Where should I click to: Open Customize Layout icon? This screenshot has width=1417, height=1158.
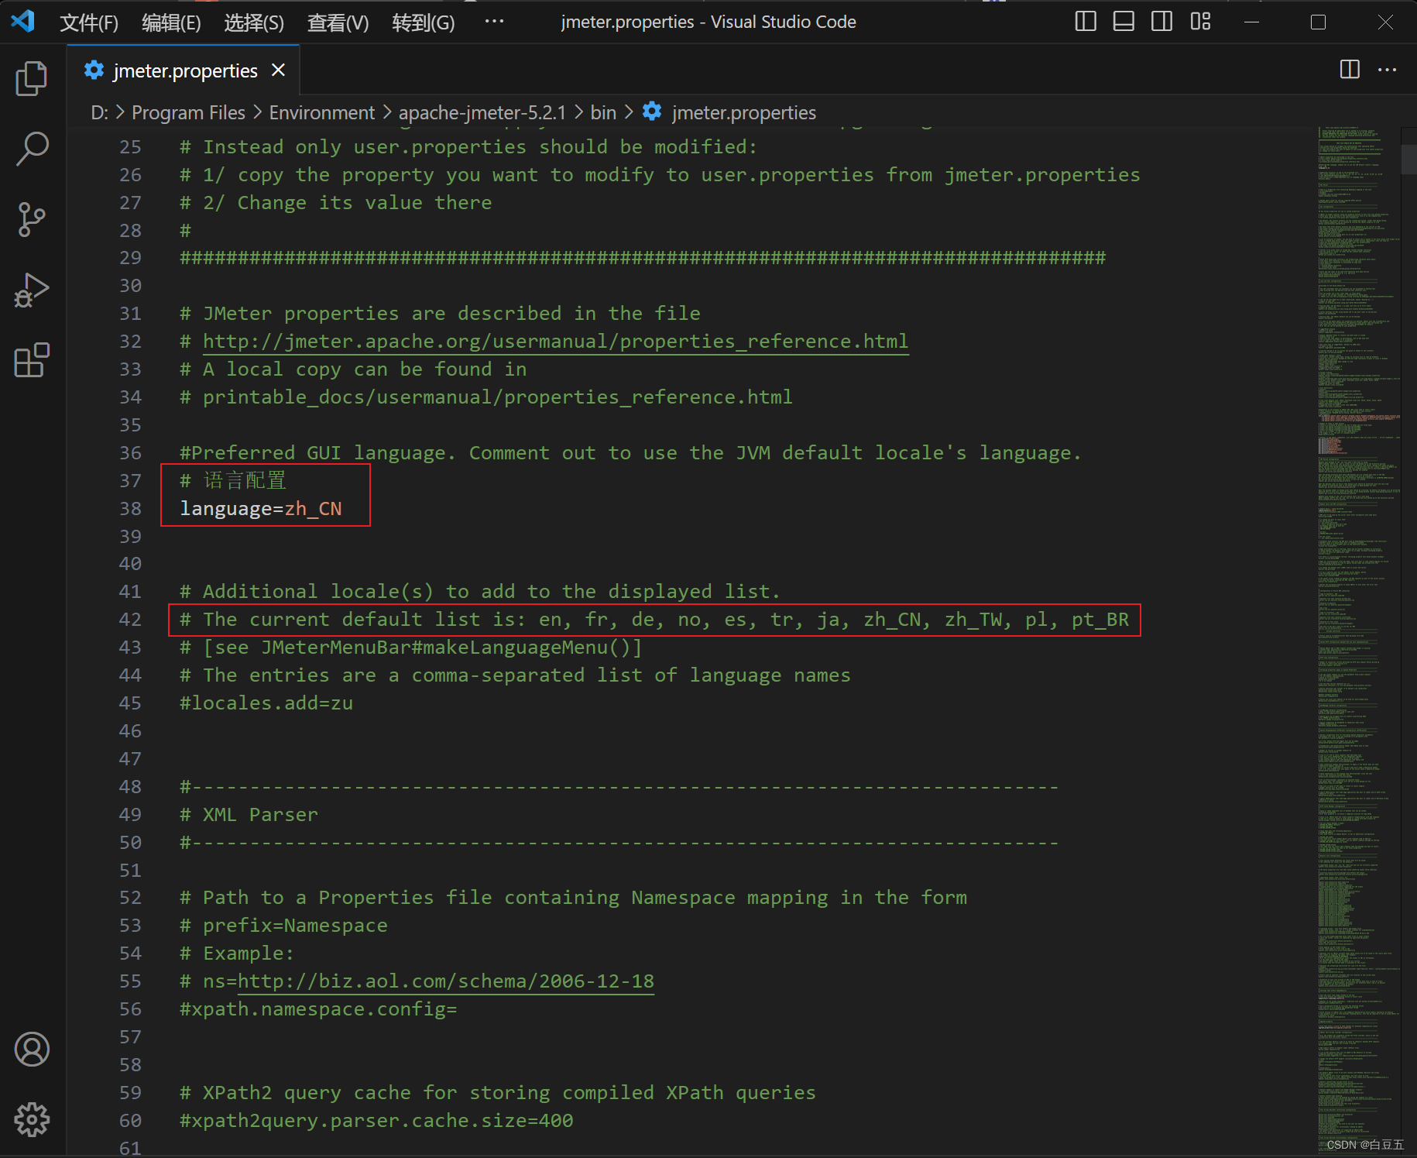point(1200,22)
